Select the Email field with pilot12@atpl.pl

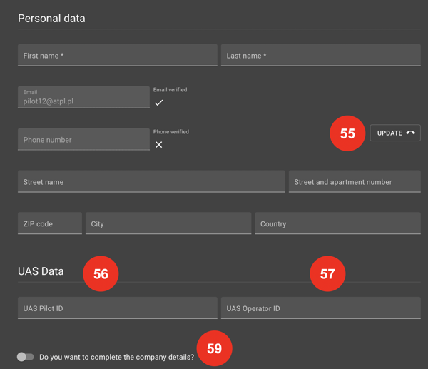83,98
